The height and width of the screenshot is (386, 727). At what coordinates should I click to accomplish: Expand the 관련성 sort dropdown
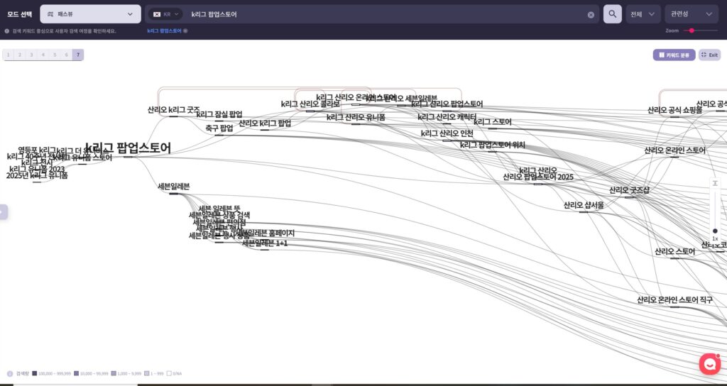point(692,14)
